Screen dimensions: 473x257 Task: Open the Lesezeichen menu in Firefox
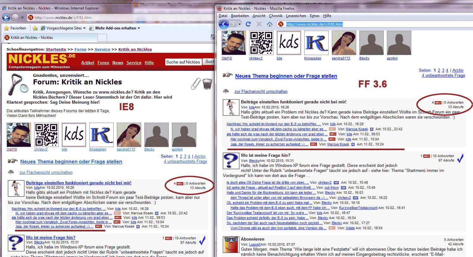(x=296, y=16)
